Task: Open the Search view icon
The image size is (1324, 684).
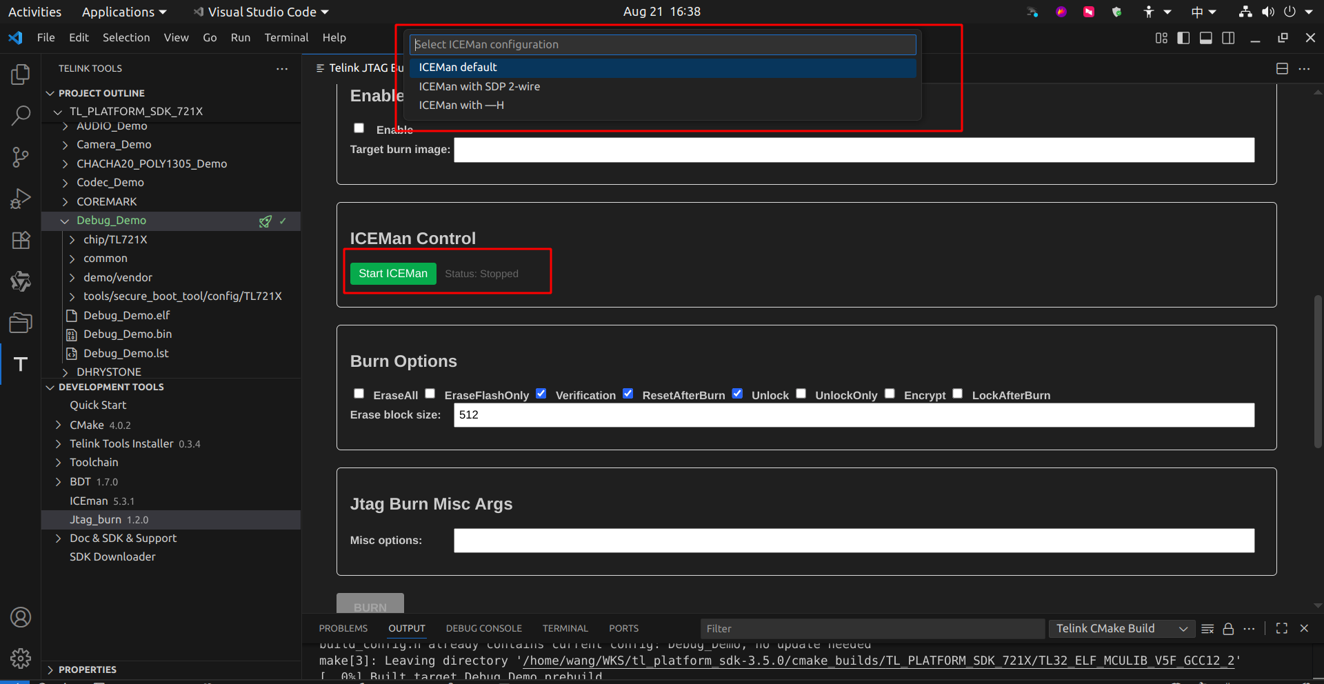Action: [x=21, y=115]
